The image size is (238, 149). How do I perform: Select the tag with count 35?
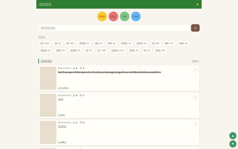click(126, 43)
